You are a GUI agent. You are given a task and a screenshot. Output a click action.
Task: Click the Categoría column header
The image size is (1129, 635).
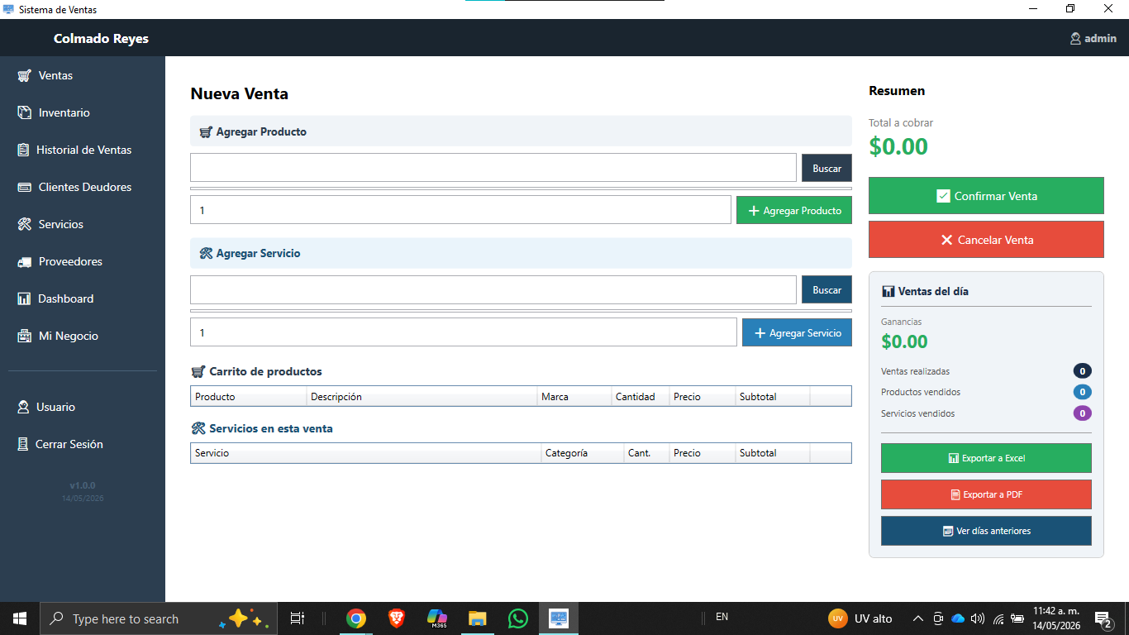click(583, 453)
